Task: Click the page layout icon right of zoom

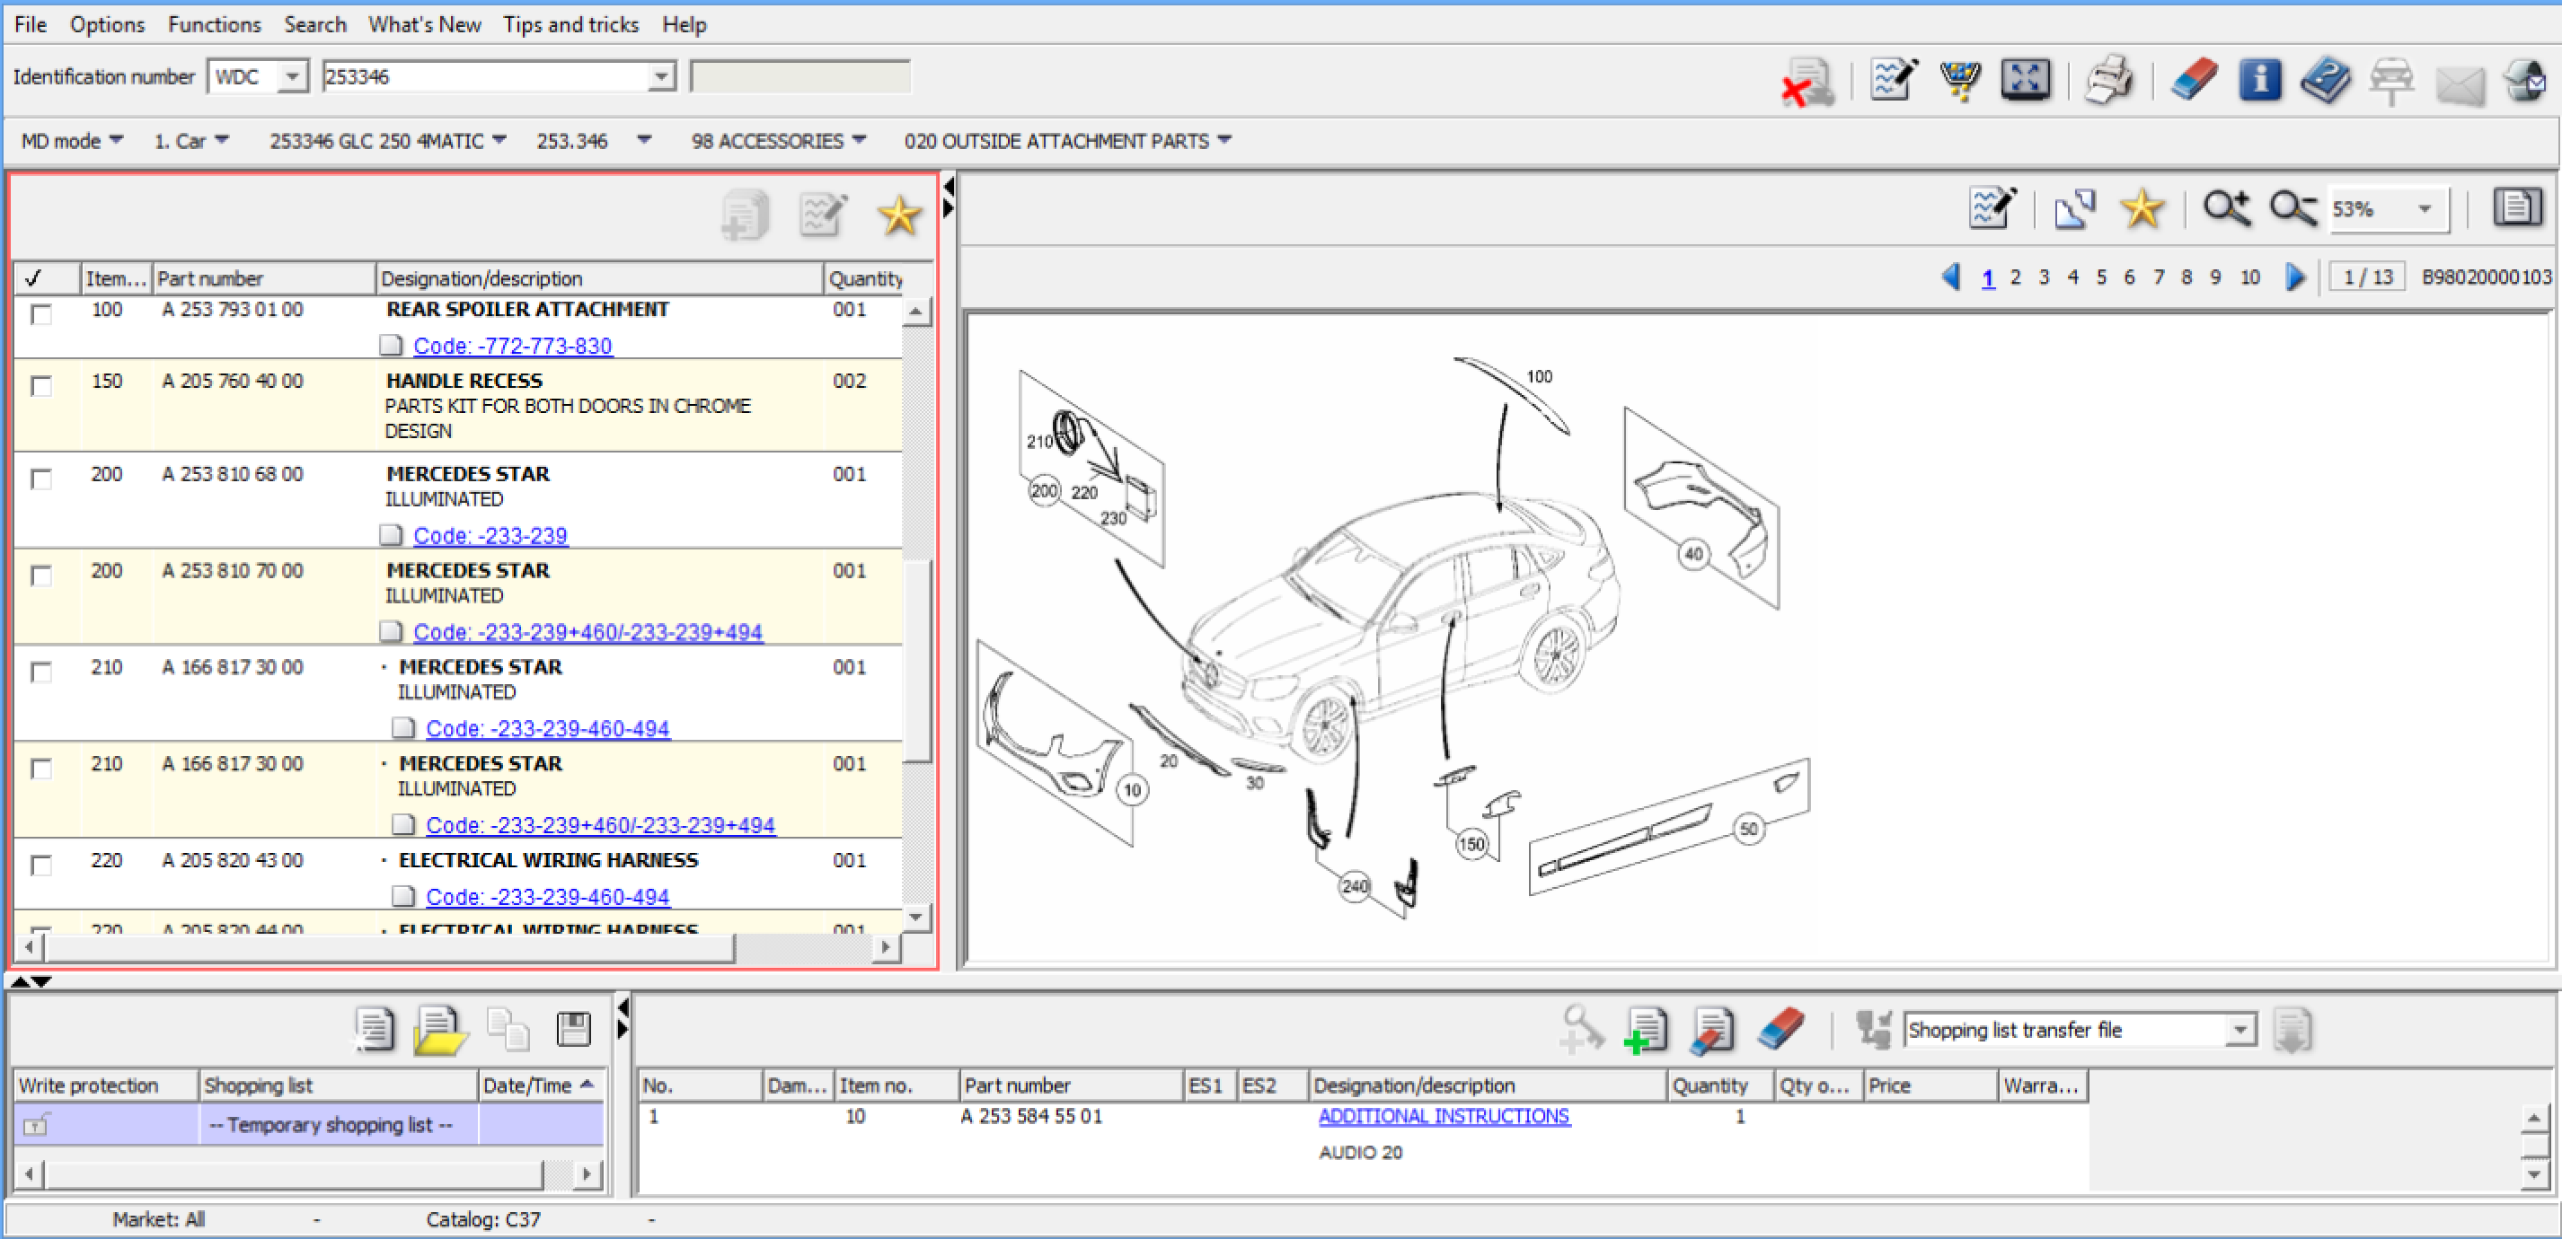Action: click(2517, 206)
